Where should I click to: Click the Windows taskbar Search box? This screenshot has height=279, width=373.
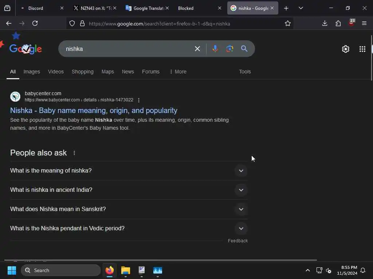tap(61, 270)
